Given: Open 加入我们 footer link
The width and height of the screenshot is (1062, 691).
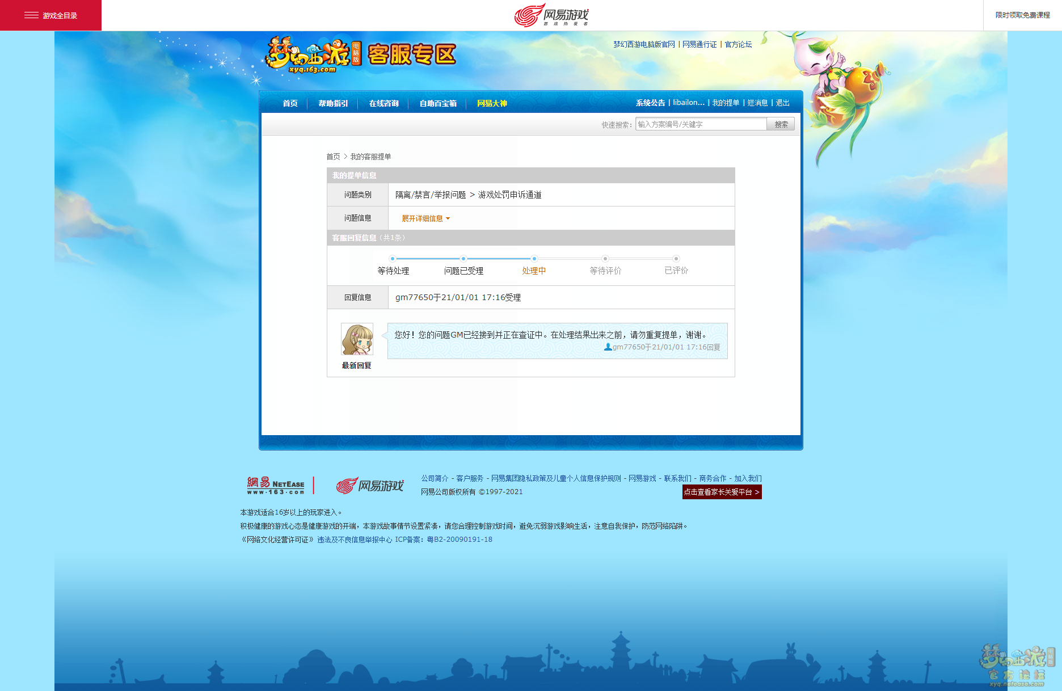Looking at the screenshot, I should click(748, 478).
